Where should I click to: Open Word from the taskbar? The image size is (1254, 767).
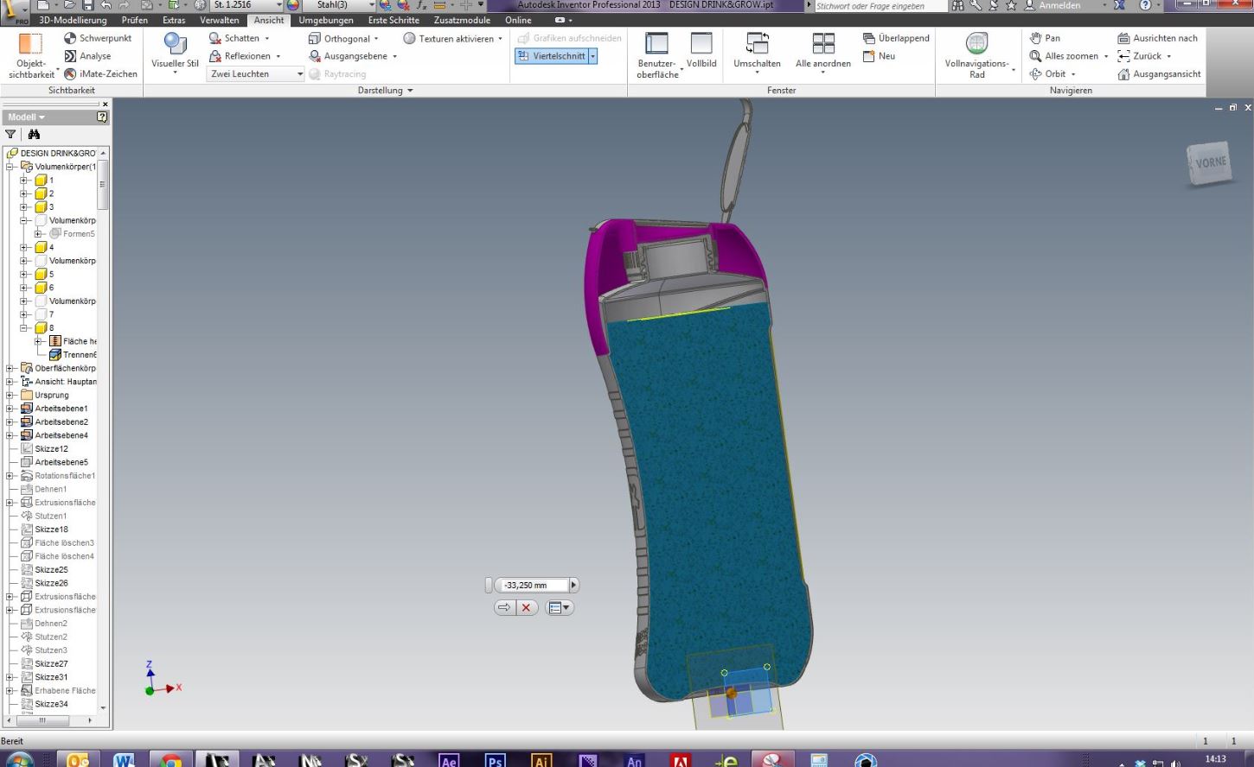coord(124,759)
